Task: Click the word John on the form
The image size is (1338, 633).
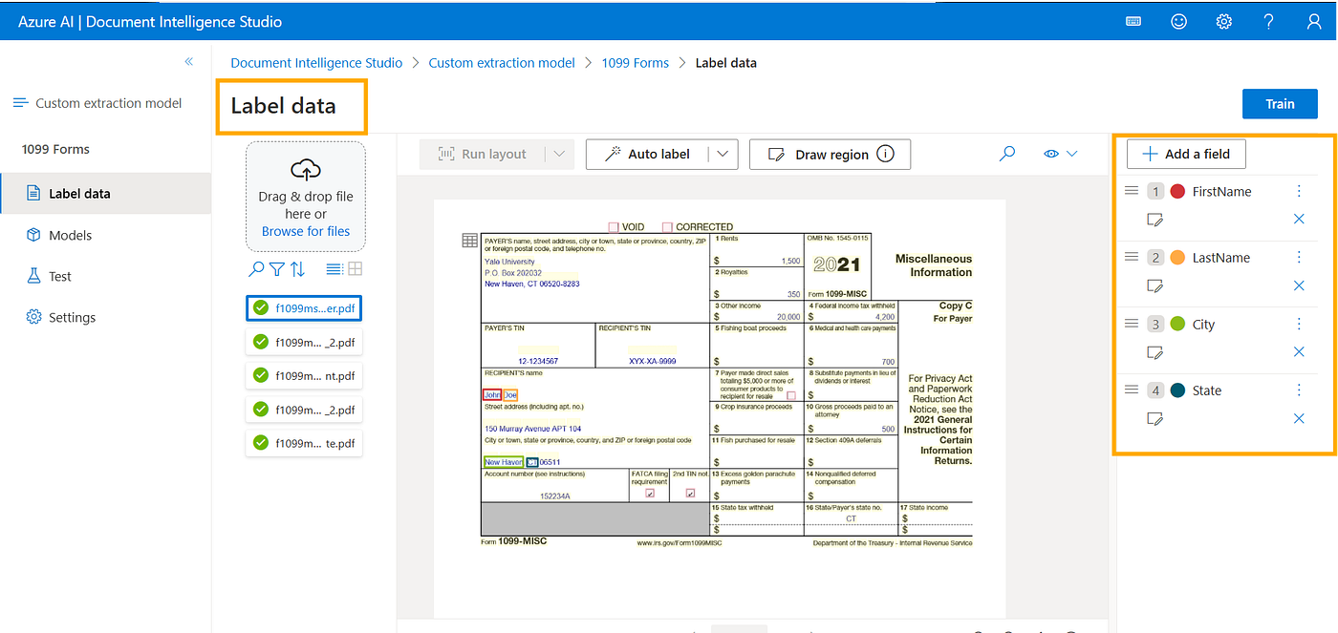Action: 491,394
